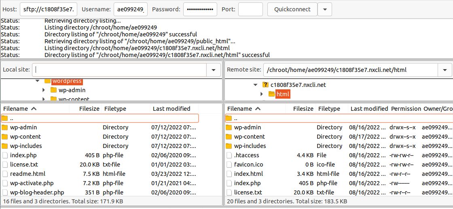The image size is (453, 209).
Task: Open the Local site path dropdown
Action: 214,70
